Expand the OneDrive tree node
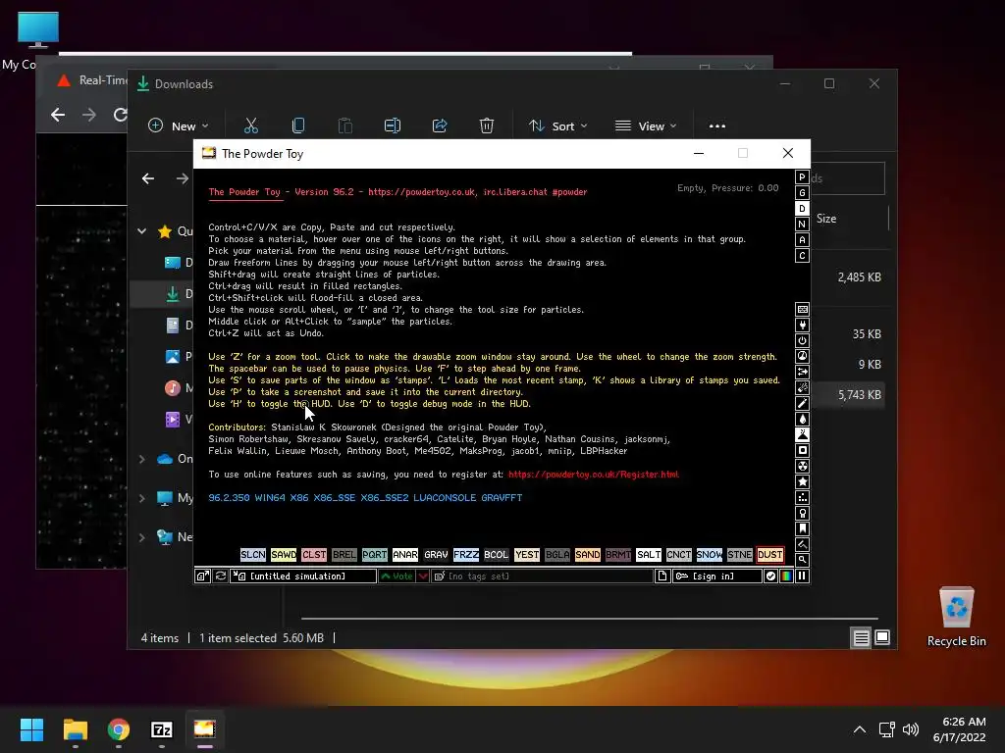 click(x=141, y=459)
